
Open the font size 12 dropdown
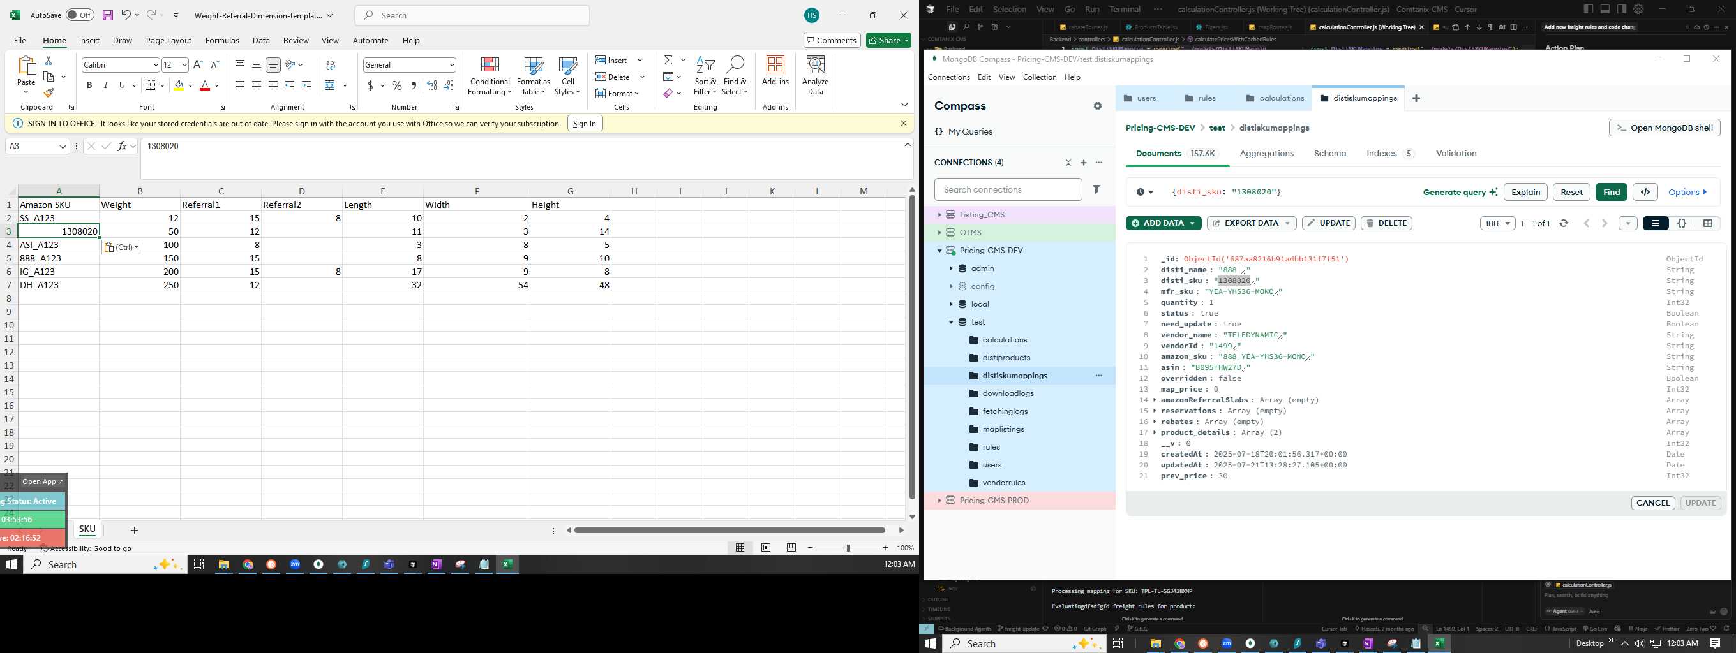pos(184,64)
